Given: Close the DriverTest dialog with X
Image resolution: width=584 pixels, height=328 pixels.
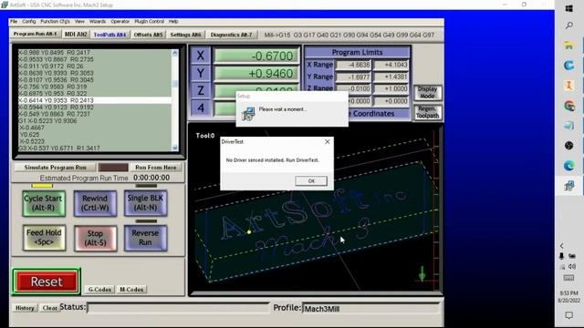Looking at the screenshot, I should click(327, 142).
